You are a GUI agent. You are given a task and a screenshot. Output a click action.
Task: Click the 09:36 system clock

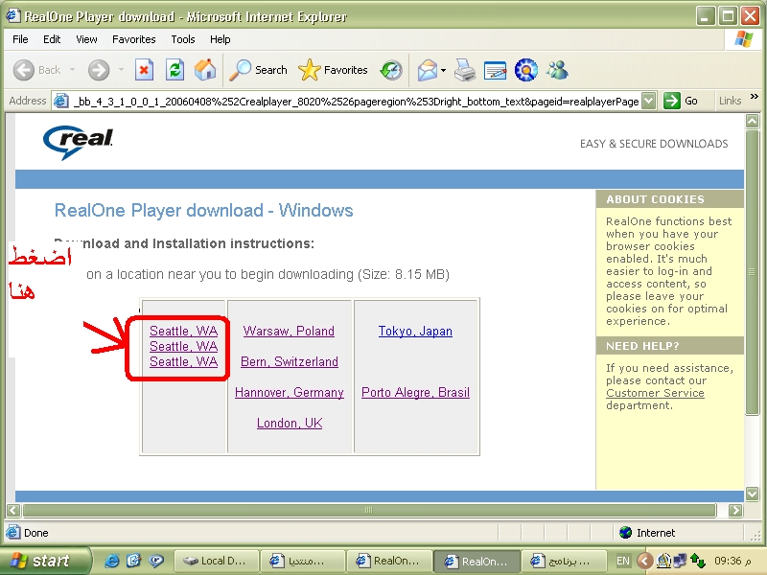[x=732, y=561]
